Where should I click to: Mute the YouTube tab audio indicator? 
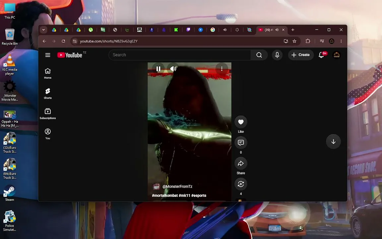point(277,30)
